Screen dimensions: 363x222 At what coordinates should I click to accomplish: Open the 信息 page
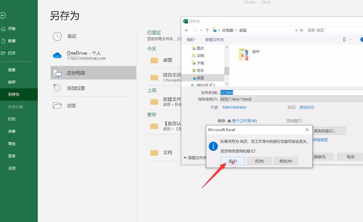pos(12,70)
